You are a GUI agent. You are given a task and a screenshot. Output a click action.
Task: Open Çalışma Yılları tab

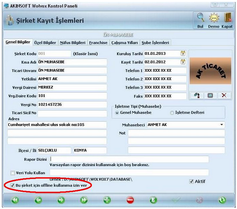(x=124, y=42)
